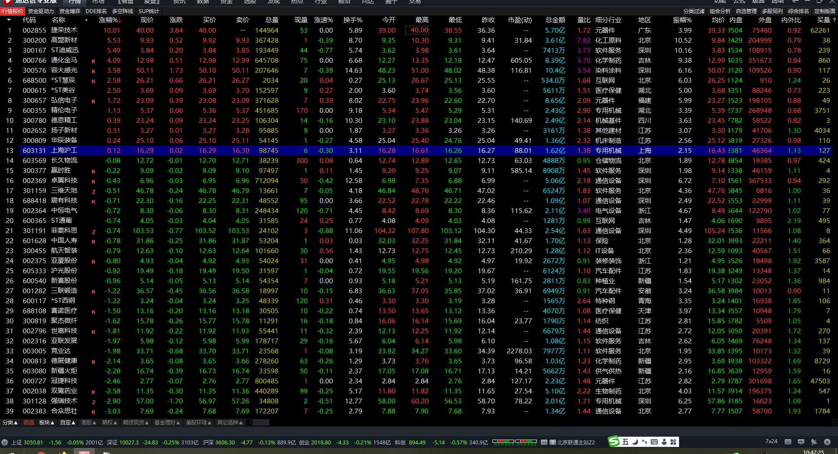Click the keyboard icon beside 7x24

(788, 442)
